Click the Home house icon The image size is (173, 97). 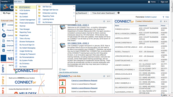[149, 2]
